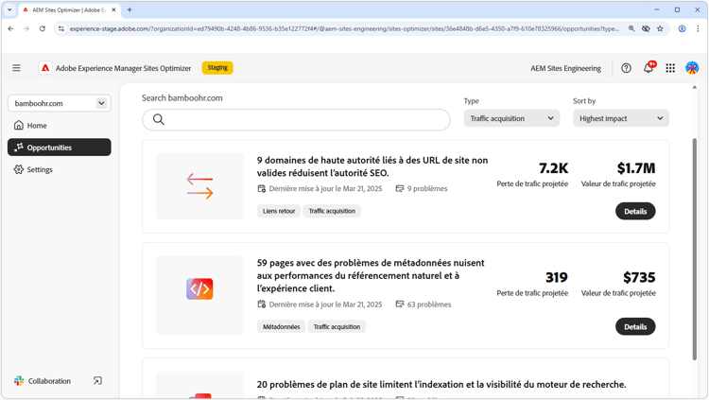The height and width of the screenshot is (400, 709).
Task: Reload the page with the refresh icon
Action: pyautogui.click(x=42, y=28)
